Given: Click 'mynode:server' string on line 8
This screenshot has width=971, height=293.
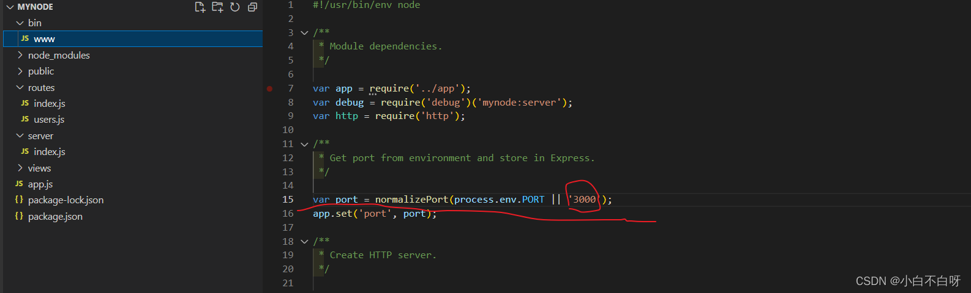Looking at the screenshot, I should point(519,103).
